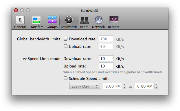Open the General preferences pane
The image size is (180, 111).
click(x=20, y=22)
